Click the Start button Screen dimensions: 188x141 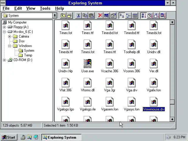click(x=9, y=137)
